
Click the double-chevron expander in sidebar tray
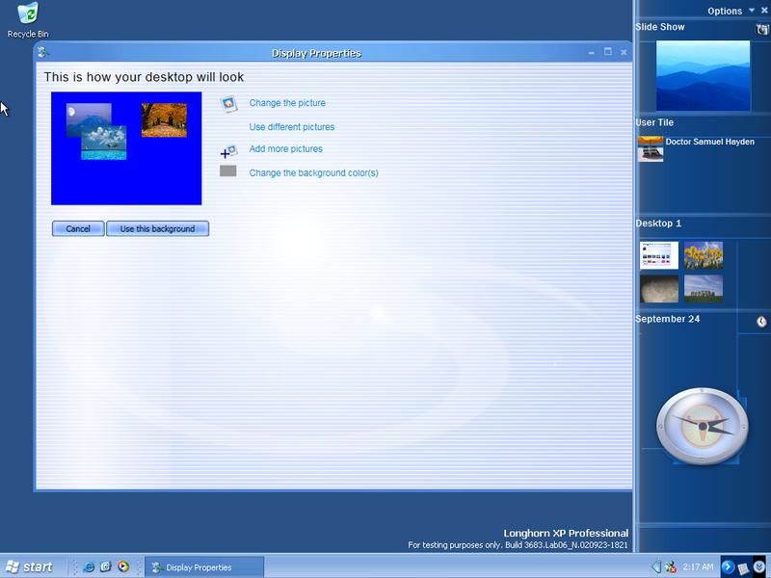click(x=759, y=567)
